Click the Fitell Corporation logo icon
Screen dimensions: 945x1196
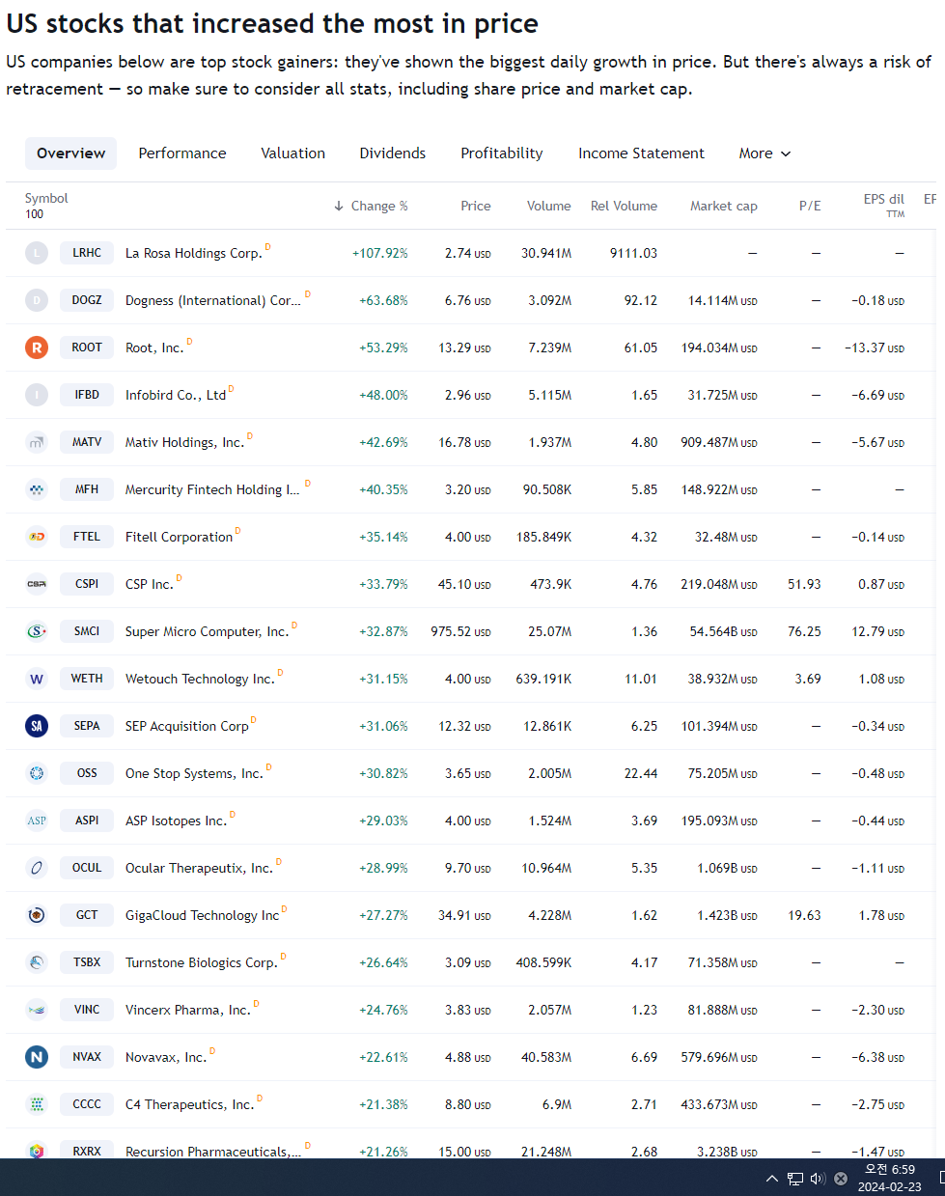tap(37, 537)
